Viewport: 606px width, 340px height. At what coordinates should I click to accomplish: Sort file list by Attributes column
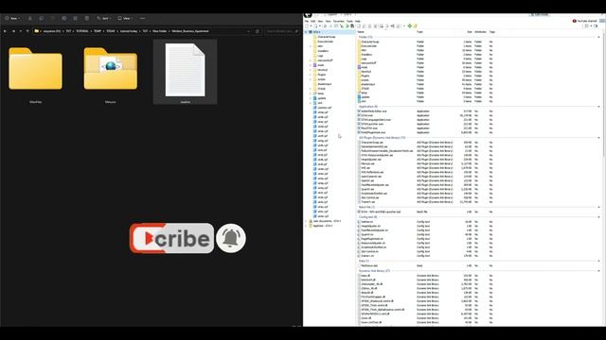pyautogui.click(x=480, y=32)
